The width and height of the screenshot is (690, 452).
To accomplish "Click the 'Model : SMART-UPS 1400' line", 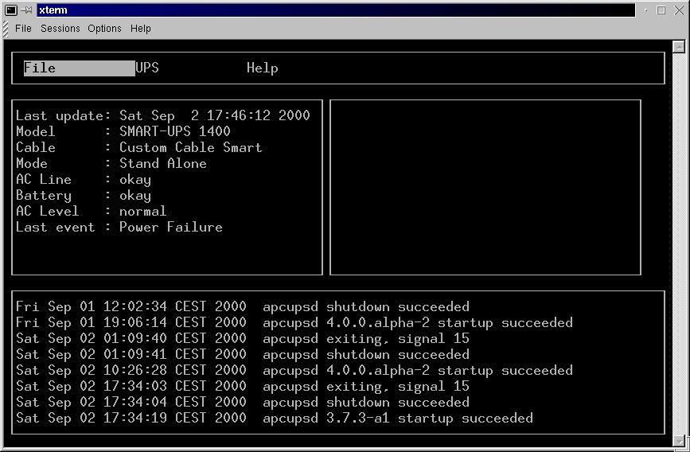I will pyautogui.click(x=123, y=132).
